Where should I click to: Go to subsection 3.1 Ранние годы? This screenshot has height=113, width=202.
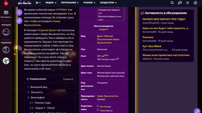pos(43,103)
